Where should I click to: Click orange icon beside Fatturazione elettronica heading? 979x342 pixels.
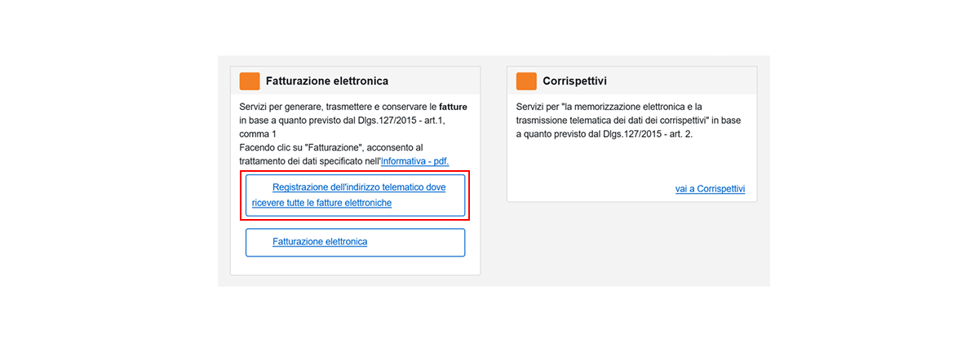tap(250, 81)
